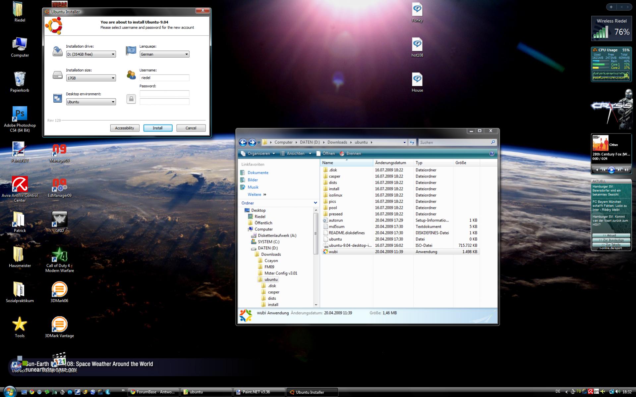This screenshot has width=636, height=397.
Task: Launch the 3DMark Vantage desktop shortcut
Action: 60,327
